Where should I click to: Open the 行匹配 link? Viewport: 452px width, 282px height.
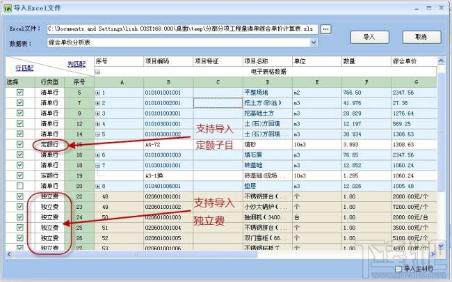pyautogui.click(x=24, y=68)
